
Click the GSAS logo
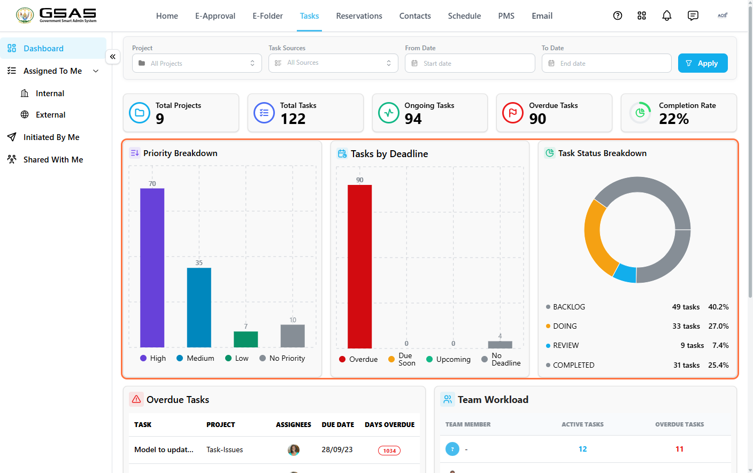56,15
